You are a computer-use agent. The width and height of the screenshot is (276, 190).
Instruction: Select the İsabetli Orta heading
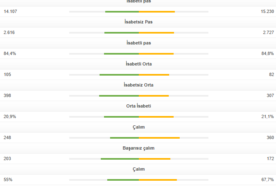click(138, 64)
